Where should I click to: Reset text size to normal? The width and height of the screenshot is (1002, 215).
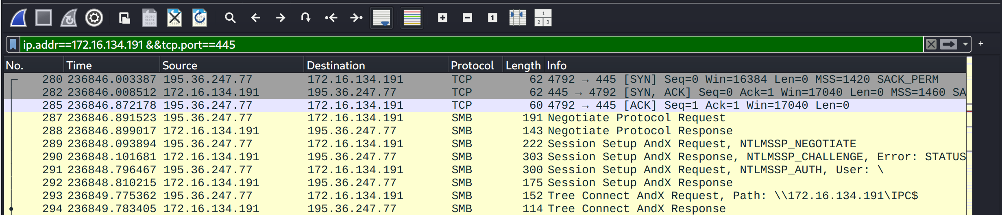[492, 18]
